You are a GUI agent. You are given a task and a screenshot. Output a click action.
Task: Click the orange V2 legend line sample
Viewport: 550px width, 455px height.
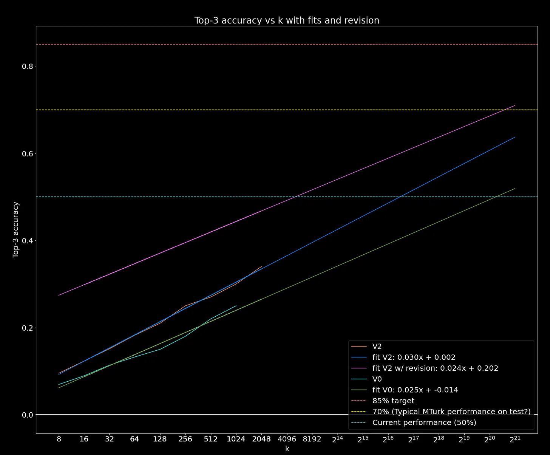coord(358,347)
